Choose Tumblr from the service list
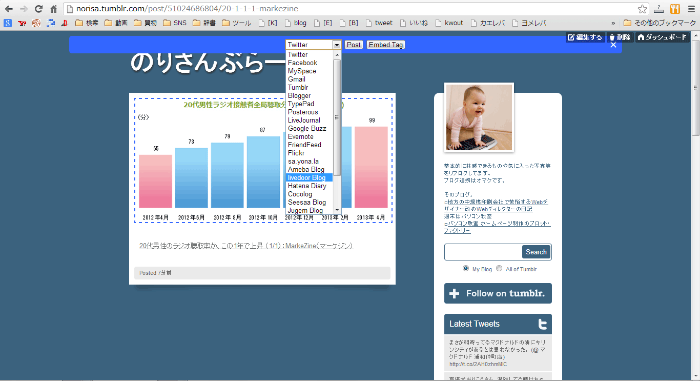 [310, 88]
